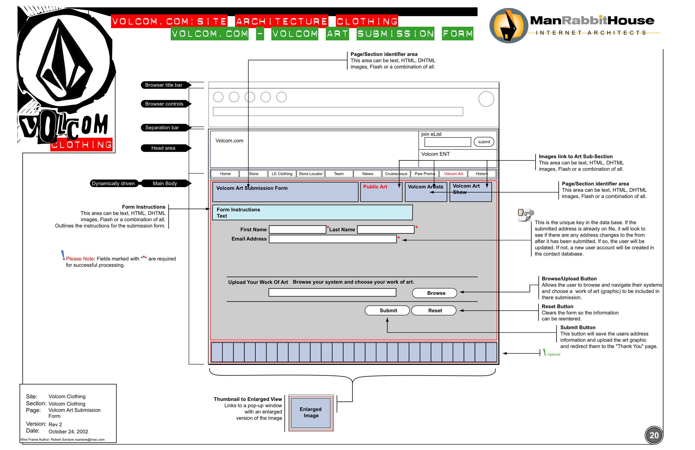695x450 pixels.
Task: Select the LE Clothing navigation tab
Action: [x=282, y=174]
